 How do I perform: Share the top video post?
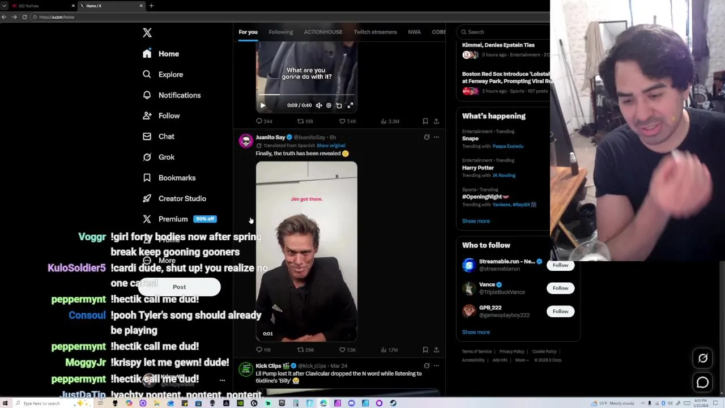click(x=436, y=121)
